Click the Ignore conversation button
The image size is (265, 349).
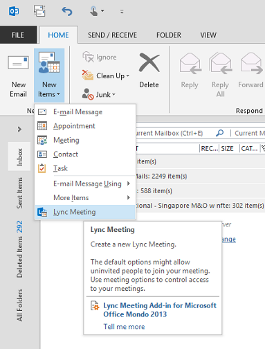[100, 57]
